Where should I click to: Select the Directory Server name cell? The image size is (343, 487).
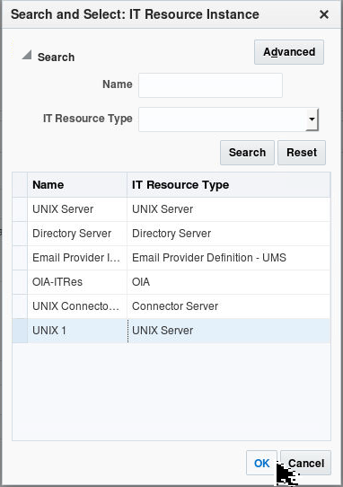77,234
